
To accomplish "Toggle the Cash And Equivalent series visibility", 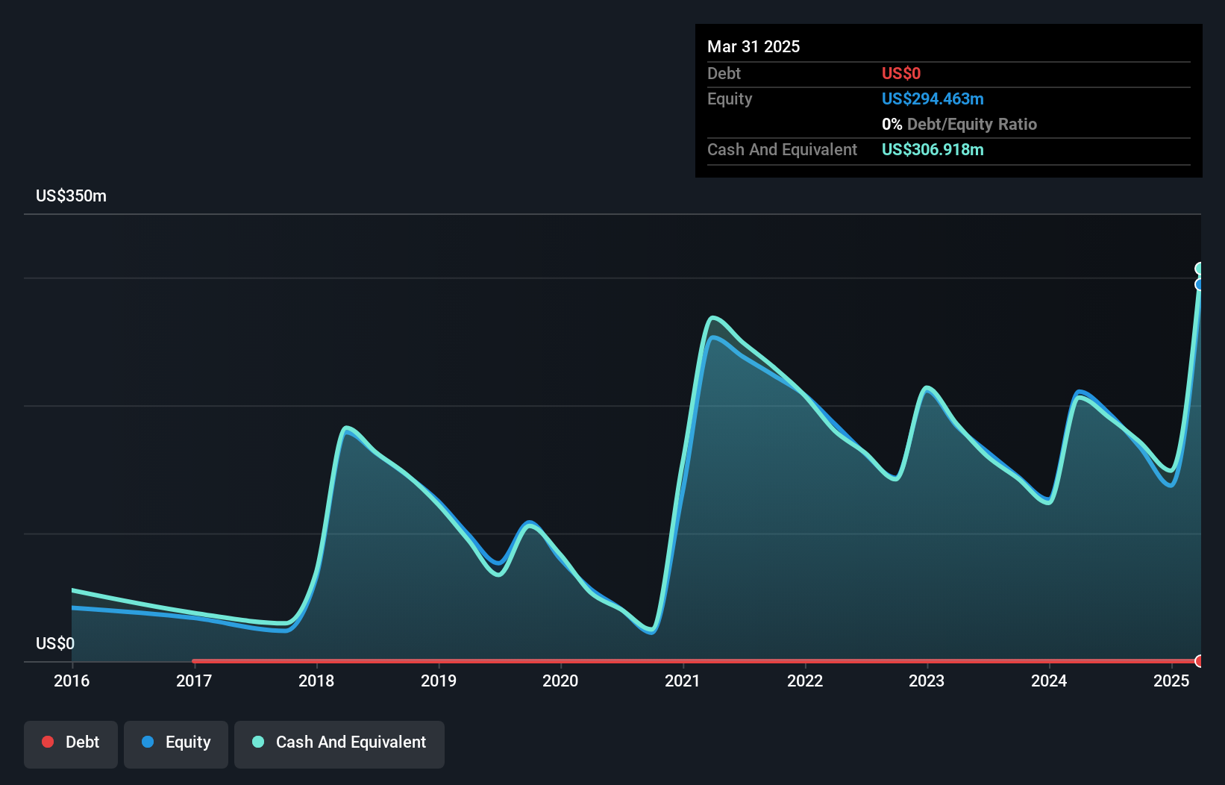I will pos(339,742).
